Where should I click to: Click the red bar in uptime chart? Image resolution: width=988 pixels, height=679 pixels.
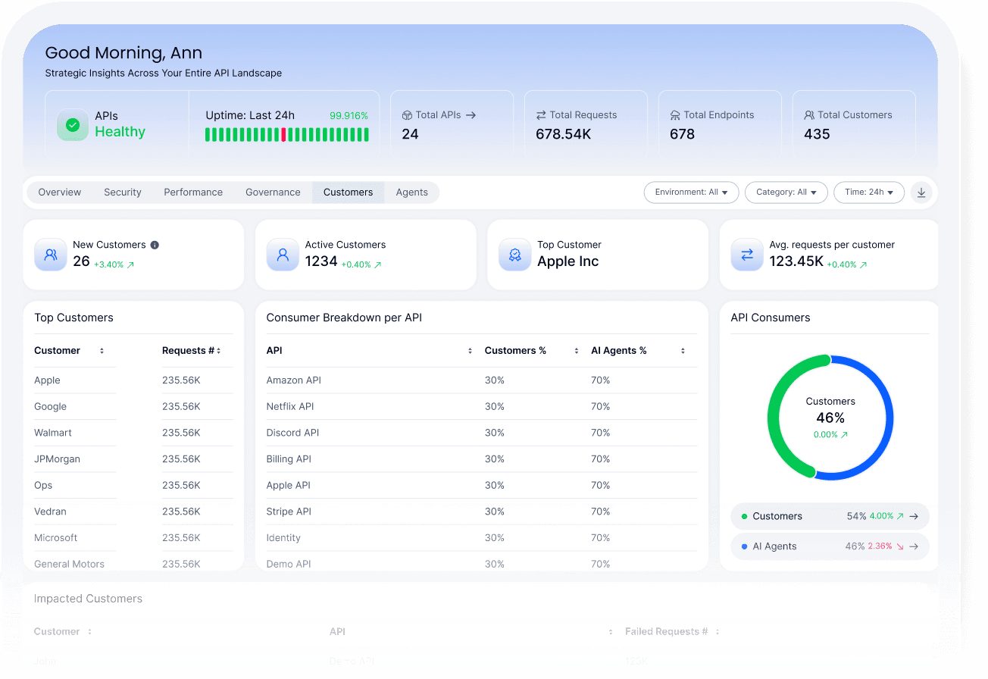point(283,135)
